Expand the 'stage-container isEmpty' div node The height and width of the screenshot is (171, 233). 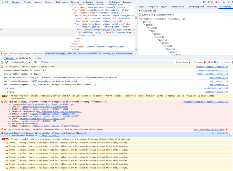pos(73,7)
